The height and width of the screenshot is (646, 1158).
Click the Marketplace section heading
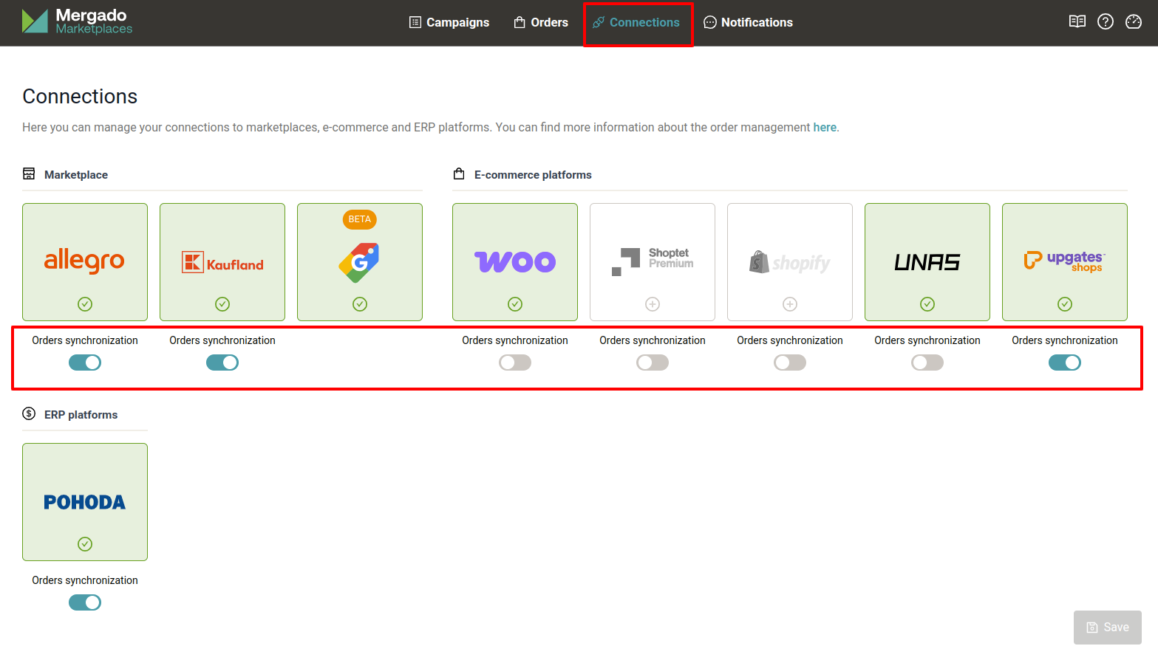tap(76, 175)
